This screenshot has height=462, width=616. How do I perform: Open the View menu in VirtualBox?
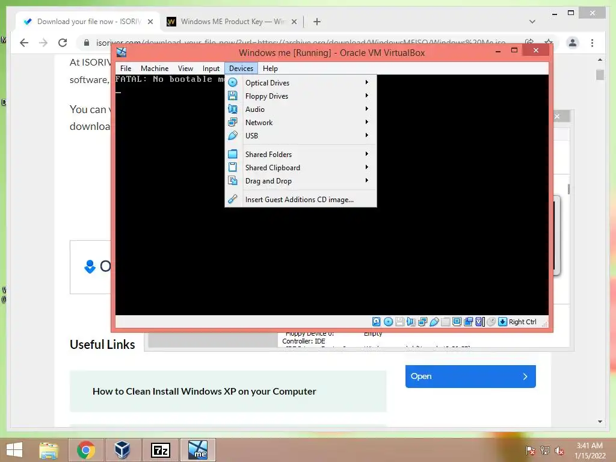pyautogui.click(x=185, y=69)
